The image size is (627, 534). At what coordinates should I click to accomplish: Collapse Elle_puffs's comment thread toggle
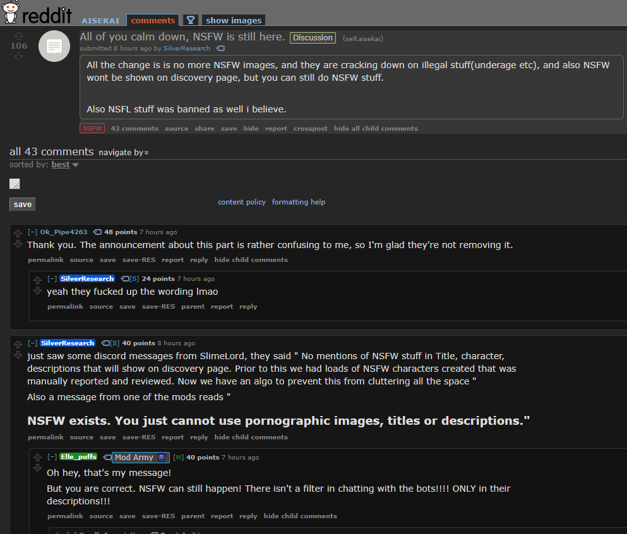click(52, 457)
